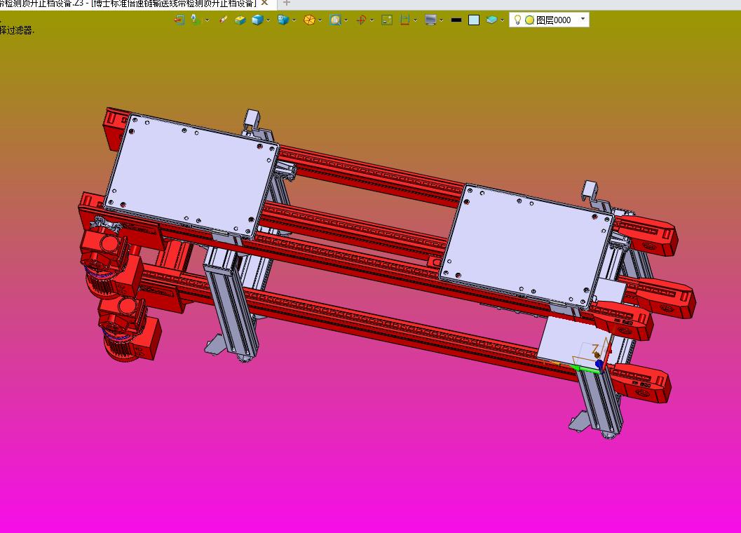The width and height of the screenshot is (741, 533).
Task: Click the plus button to add new tab
Action: [x=287, y=3]
